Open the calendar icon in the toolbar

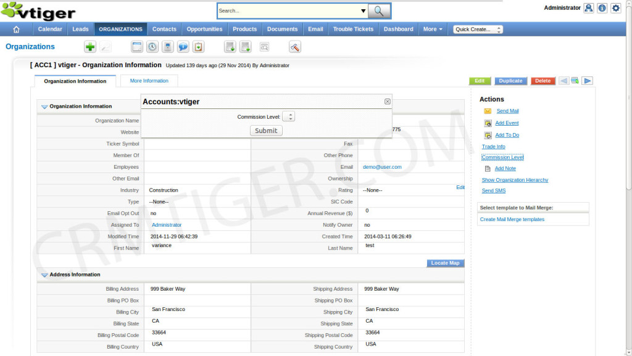(136, 46)
